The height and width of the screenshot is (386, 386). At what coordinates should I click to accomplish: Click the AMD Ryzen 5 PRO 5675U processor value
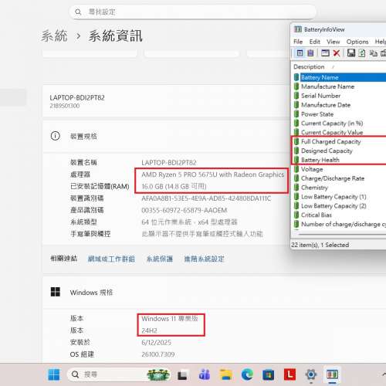pyautogui.click(x=213, y=174)
